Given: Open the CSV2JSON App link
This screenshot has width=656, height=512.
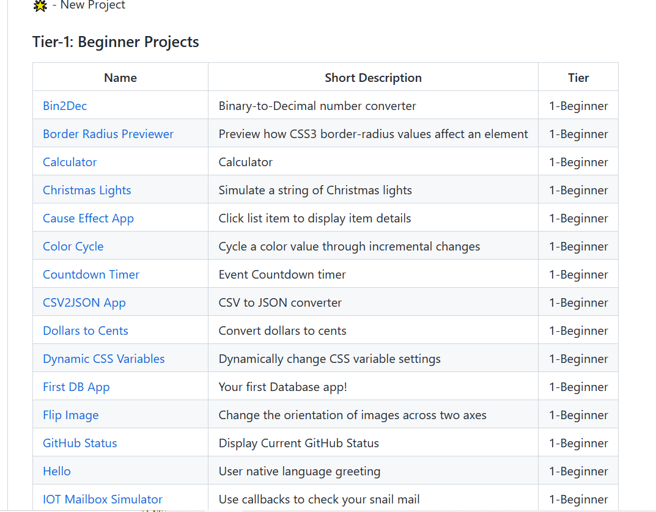Looking at the screenshot, I should pos(84,302).
